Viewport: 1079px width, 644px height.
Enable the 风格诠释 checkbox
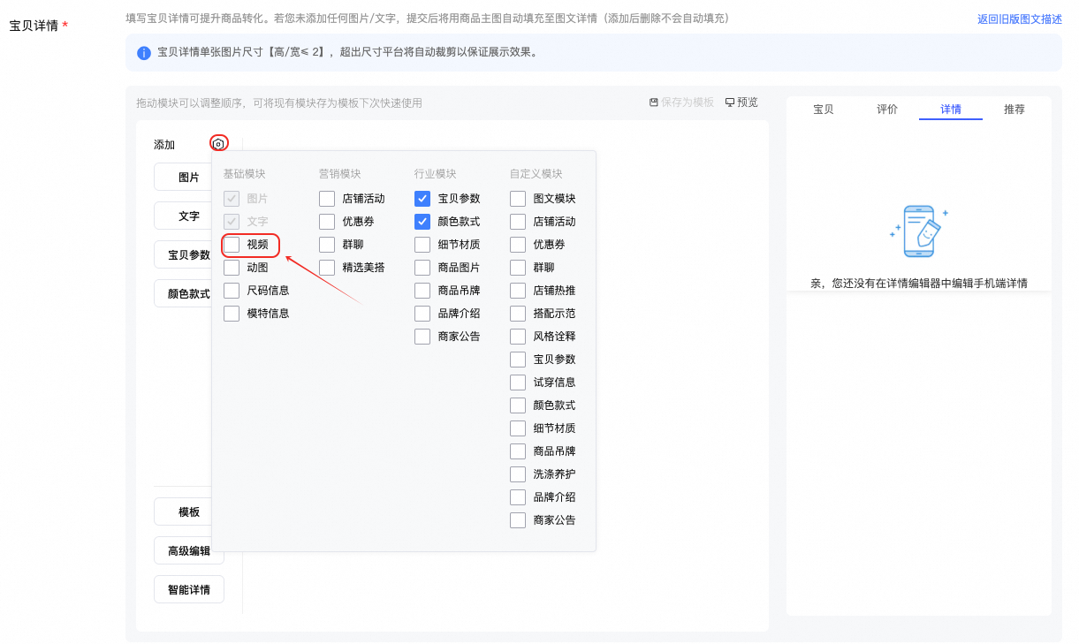click(x=518, y=337)
